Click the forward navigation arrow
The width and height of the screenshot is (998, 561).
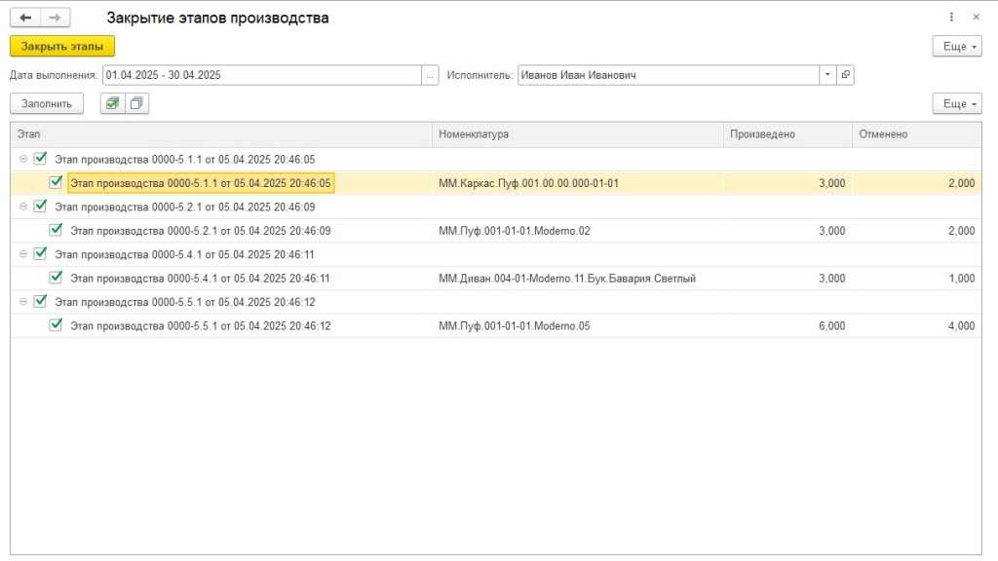(56, 18)
